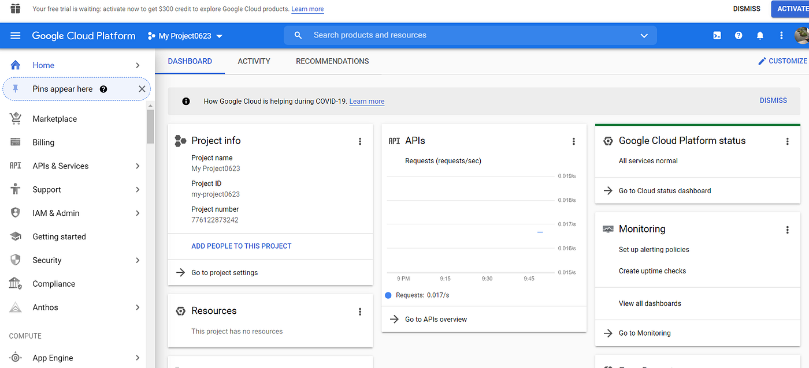Open the help question mark icon
Viewport: 809px width, 368px height.
[739, 36]
